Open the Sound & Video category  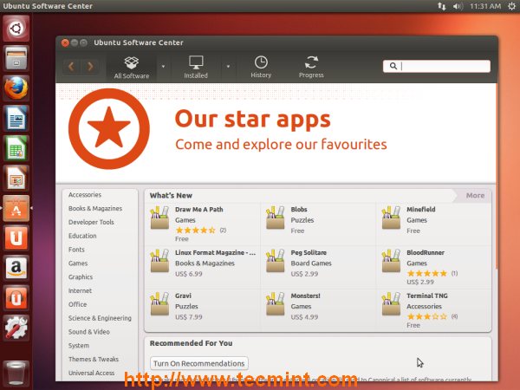[x=89, y=332]
